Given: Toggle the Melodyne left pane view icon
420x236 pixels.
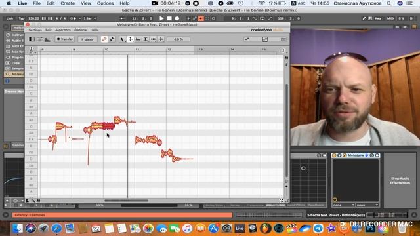Looking at the screenshot, I should coord(32,39).
